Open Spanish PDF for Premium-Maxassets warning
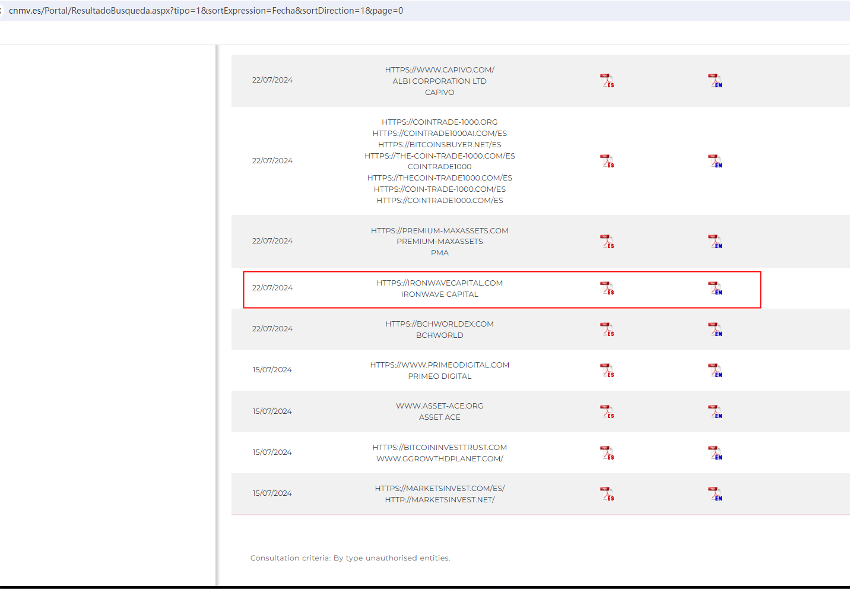This screenshot has width=850, height=589. point(607,242)
